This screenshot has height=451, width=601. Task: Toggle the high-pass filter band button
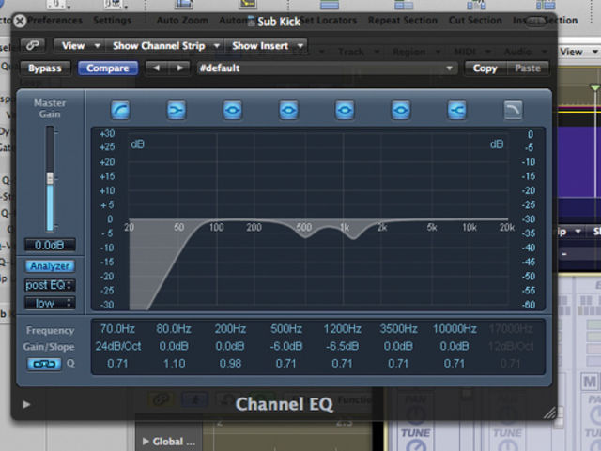[x=120, y=111]
